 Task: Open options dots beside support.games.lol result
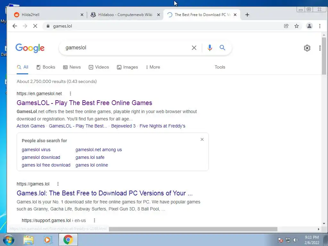click(94, 220)
